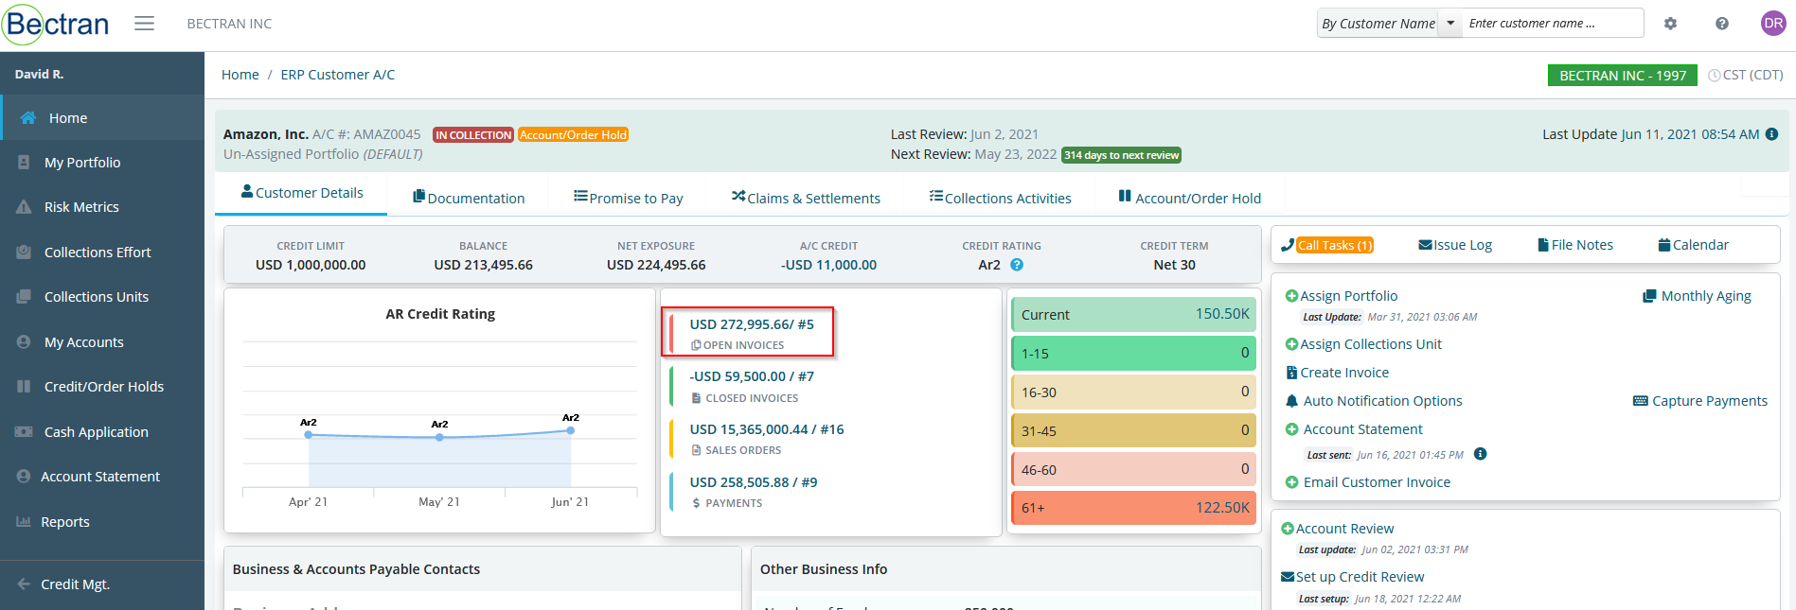
Task: Open Account Review
Action: (1338, 529)
